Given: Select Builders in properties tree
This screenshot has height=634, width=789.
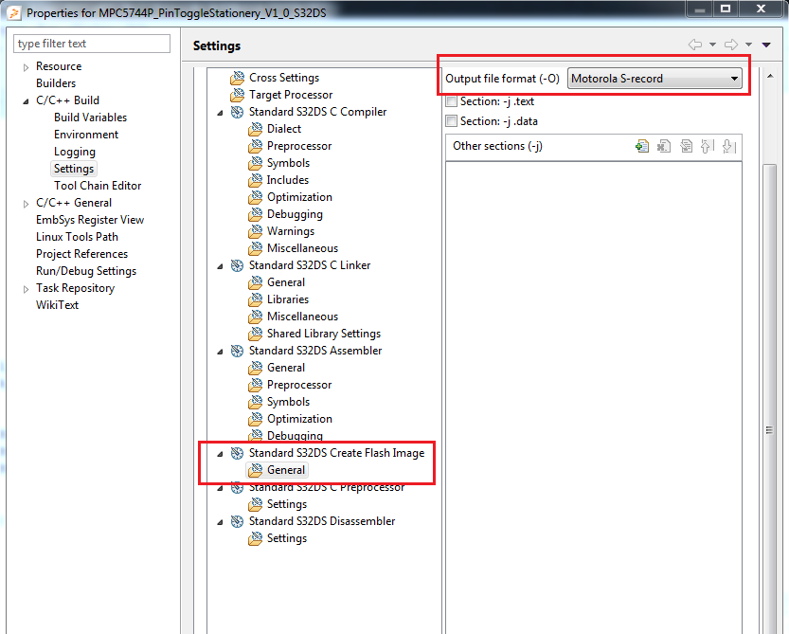Looking at the screenshot, I should click(x=56, y=83).
